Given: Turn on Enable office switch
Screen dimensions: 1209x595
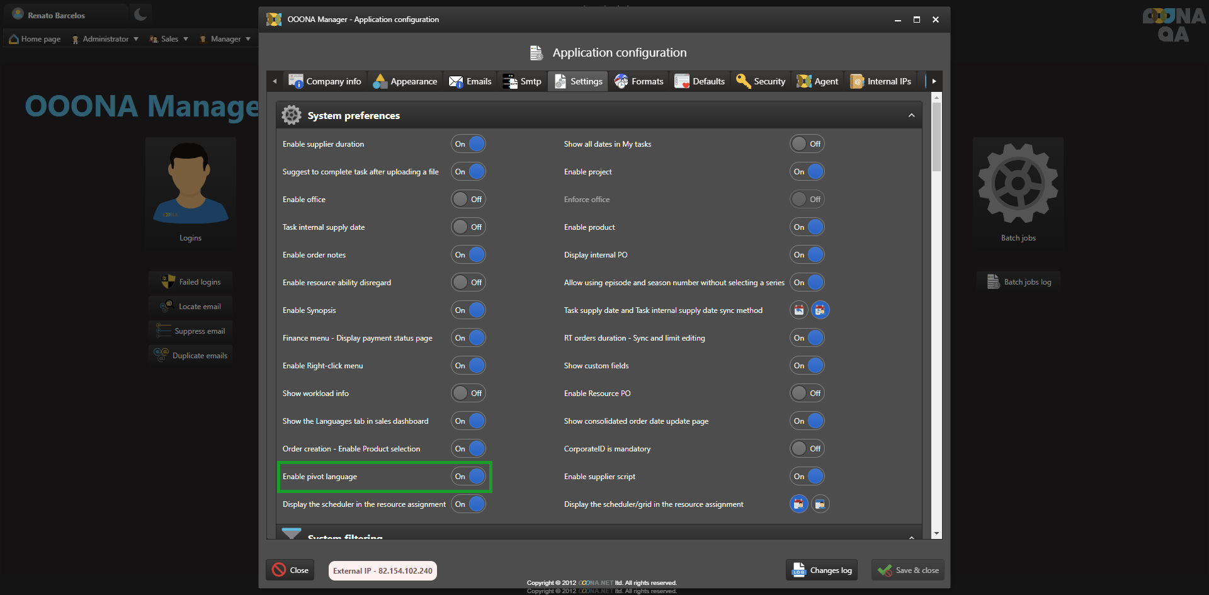Looking at the screenshot, I should point(468,200).
